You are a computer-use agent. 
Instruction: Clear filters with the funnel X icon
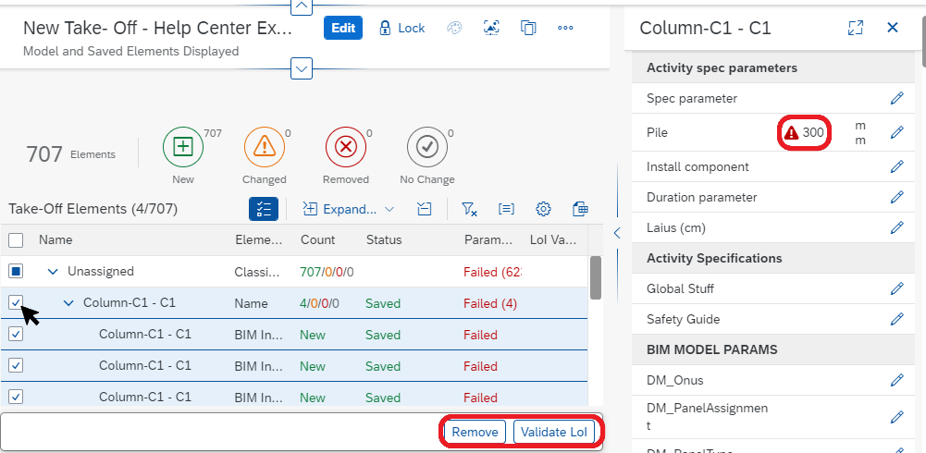pos(470,209)
